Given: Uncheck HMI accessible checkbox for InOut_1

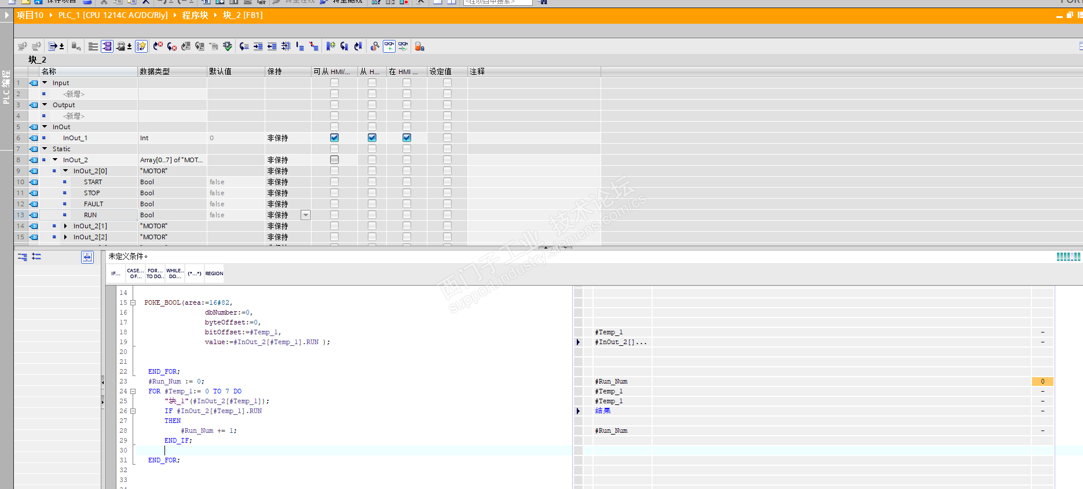Looking at the screenshot, I should (334, 138).
